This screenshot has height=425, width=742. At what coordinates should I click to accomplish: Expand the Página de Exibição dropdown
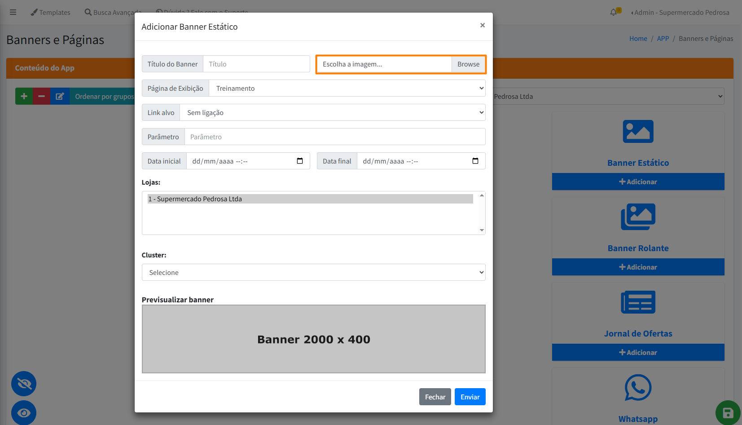coord(347,88)
